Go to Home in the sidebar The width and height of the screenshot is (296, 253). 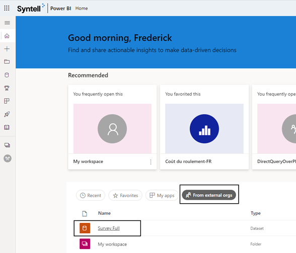pyautogui.click(x=7, y=36)
